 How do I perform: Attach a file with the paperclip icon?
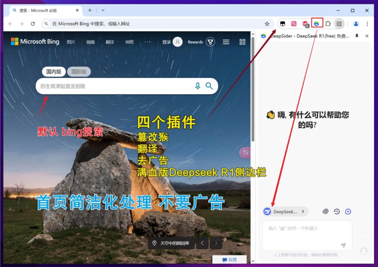pyautogui.click(x=326, y=212)
